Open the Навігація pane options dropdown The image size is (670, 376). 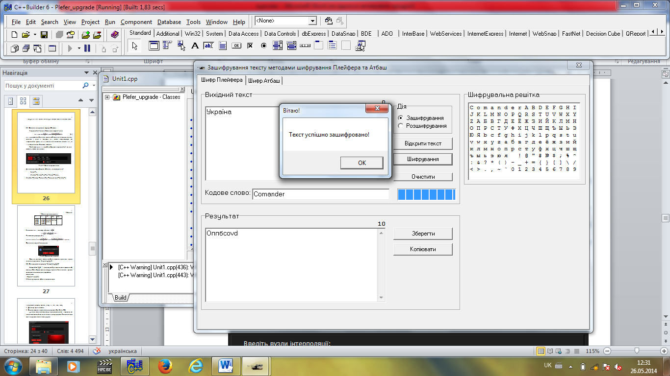[x=87, y=72]
